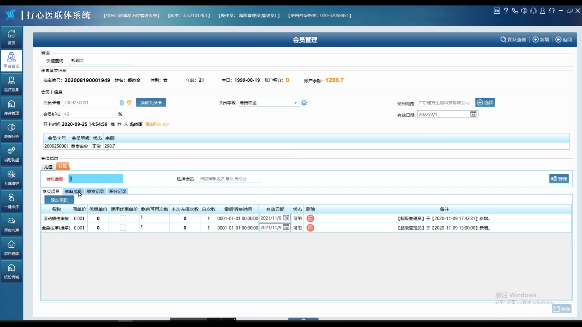Open 库存管理 in the sidebar
This screenshot has height=327, width=582.
(12, 107)
